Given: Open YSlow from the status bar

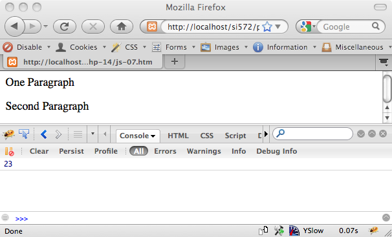Looking at the screenshot, I should pos(306,231).
